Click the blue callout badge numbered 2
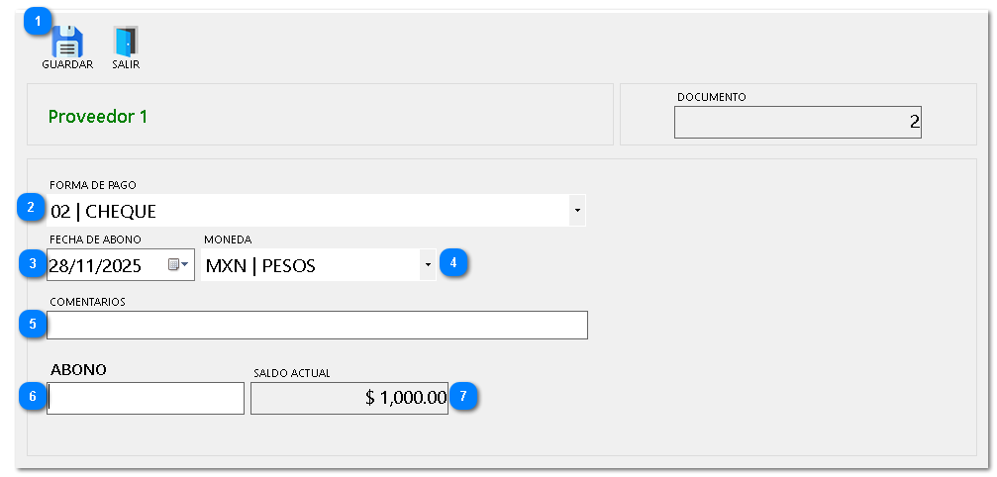This screenshot has width=997, height=477. point(31,208)
